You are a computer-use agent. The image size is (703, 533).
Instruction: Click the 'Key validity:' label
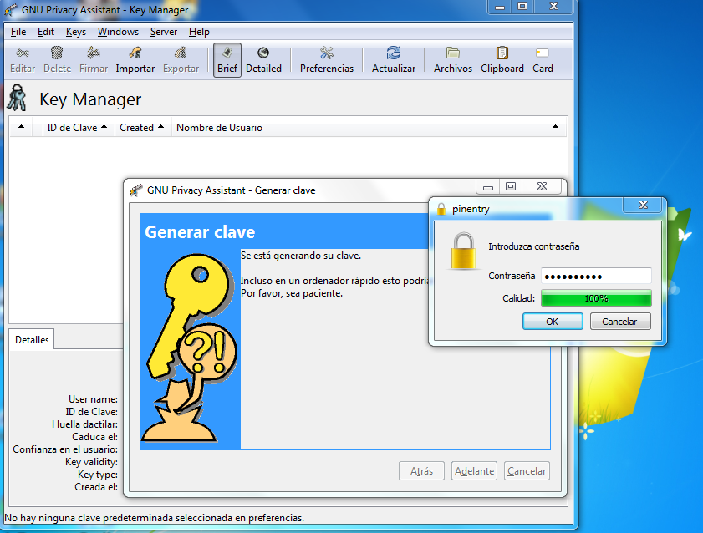(x=91, y=462)
